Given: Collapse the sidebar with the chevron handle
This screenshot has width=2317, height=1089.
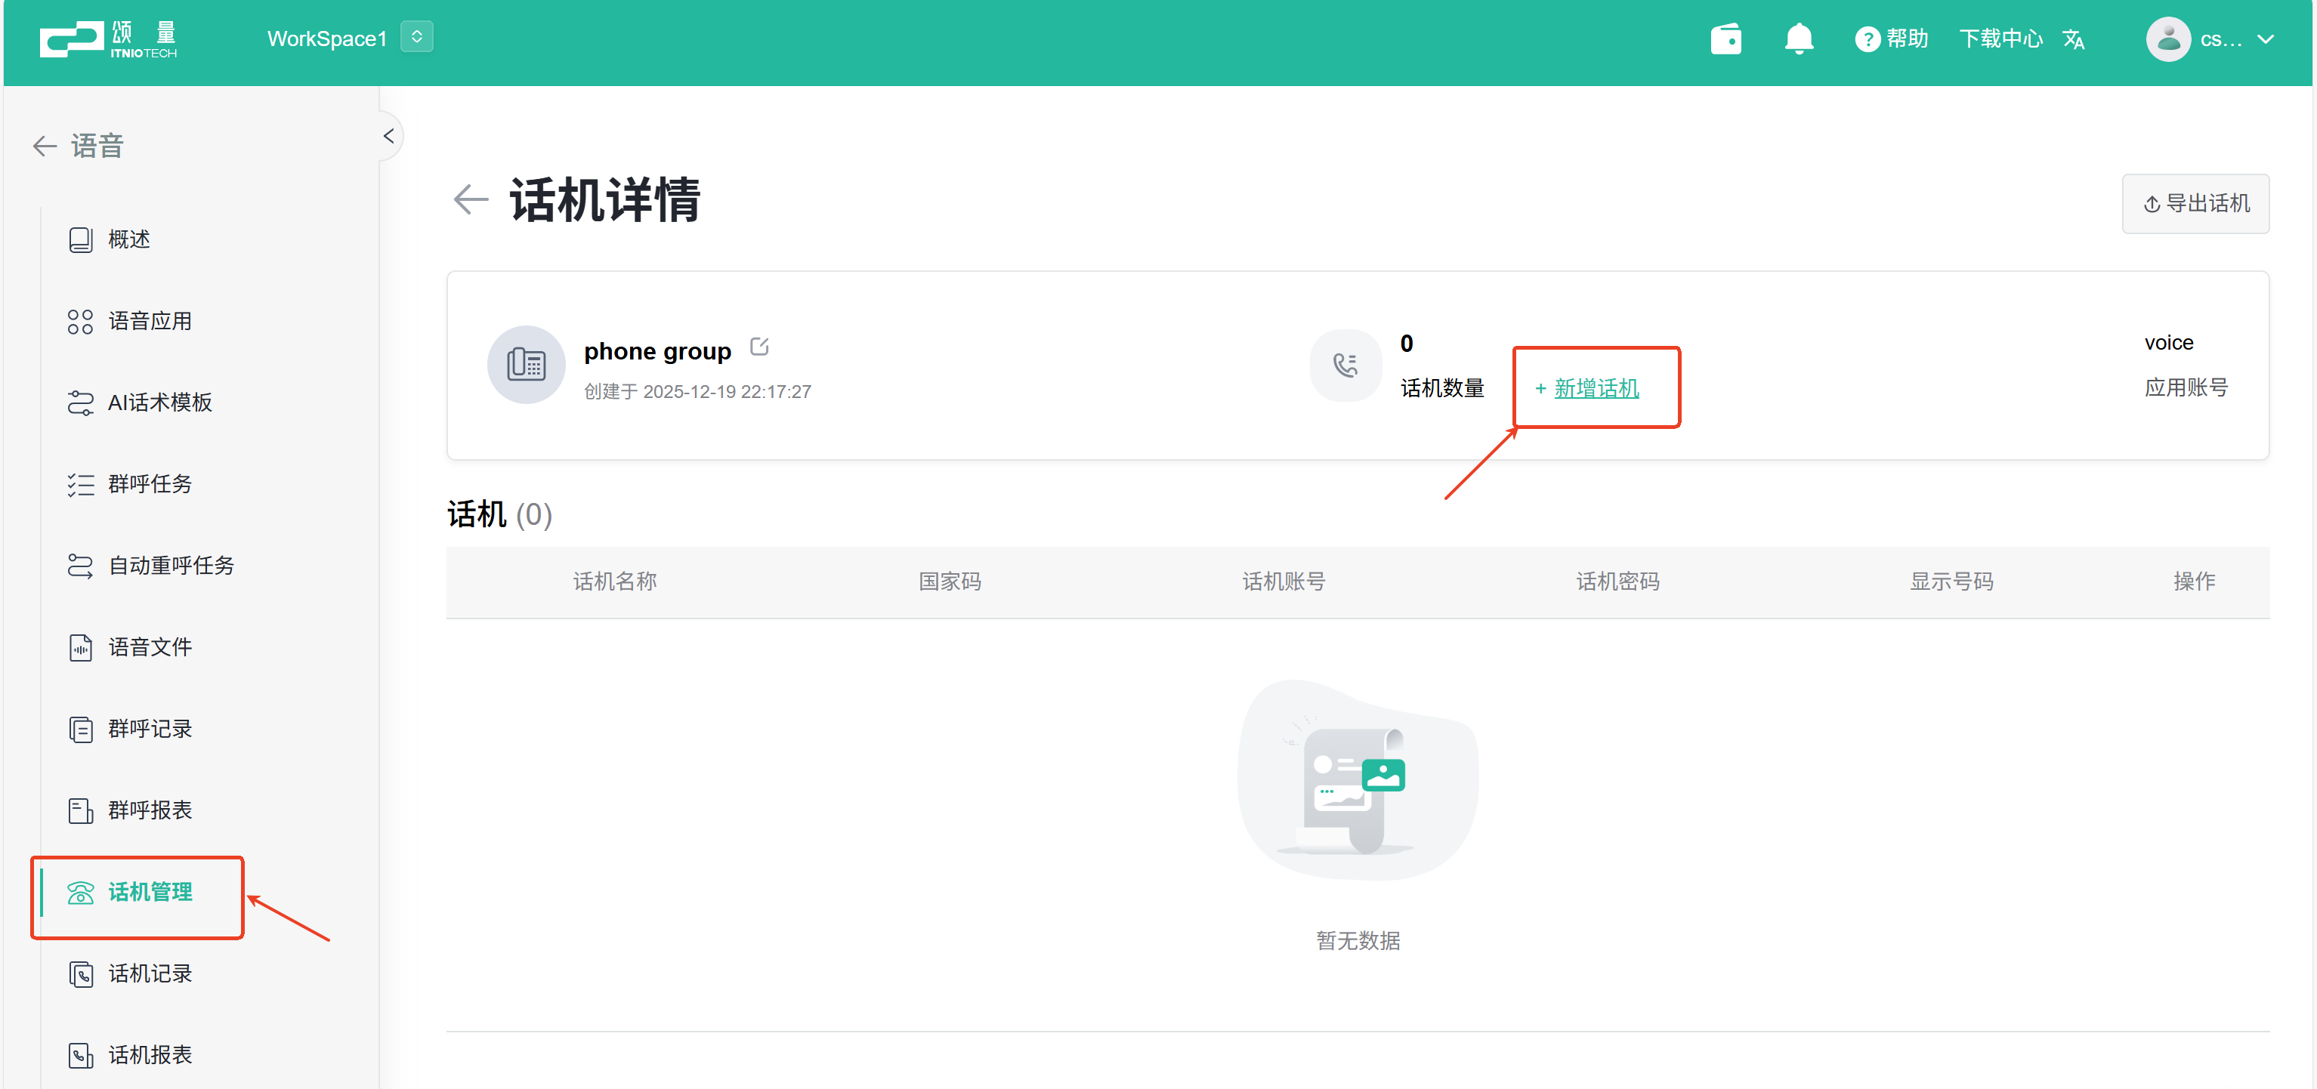Looking at the screenshot, I should pyautogui.click(x=388, y=137).
